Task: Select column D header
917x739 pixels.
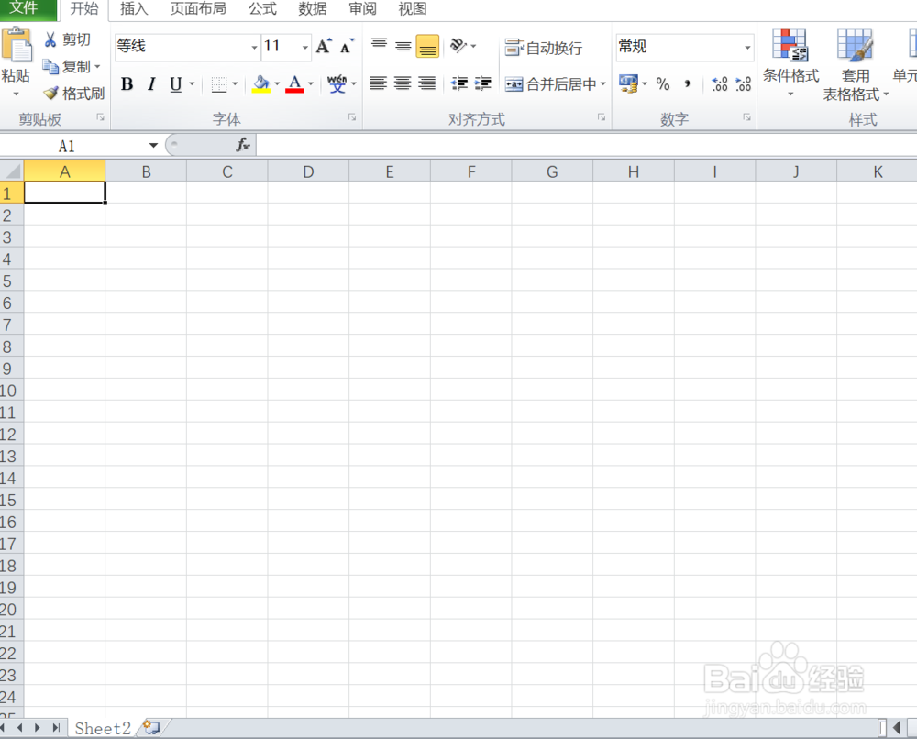Action: point(308,171)
